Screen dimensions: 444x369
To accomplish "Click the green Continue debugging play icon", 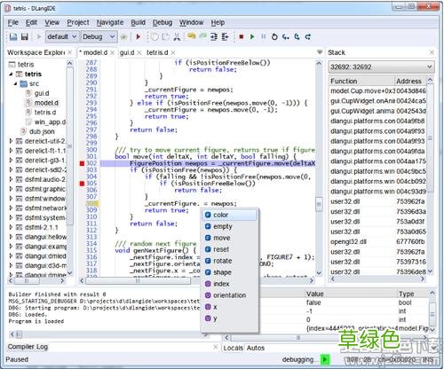I will tap(252, 36).
